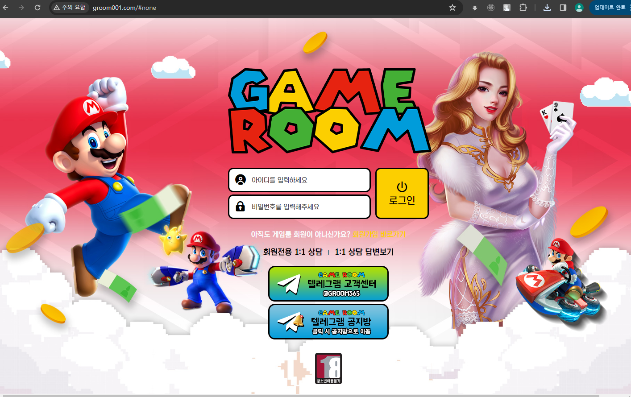Toggle the browser side panel icon
Image resolution: width=631 pixels, height=397 pixels.
[563, 8]
